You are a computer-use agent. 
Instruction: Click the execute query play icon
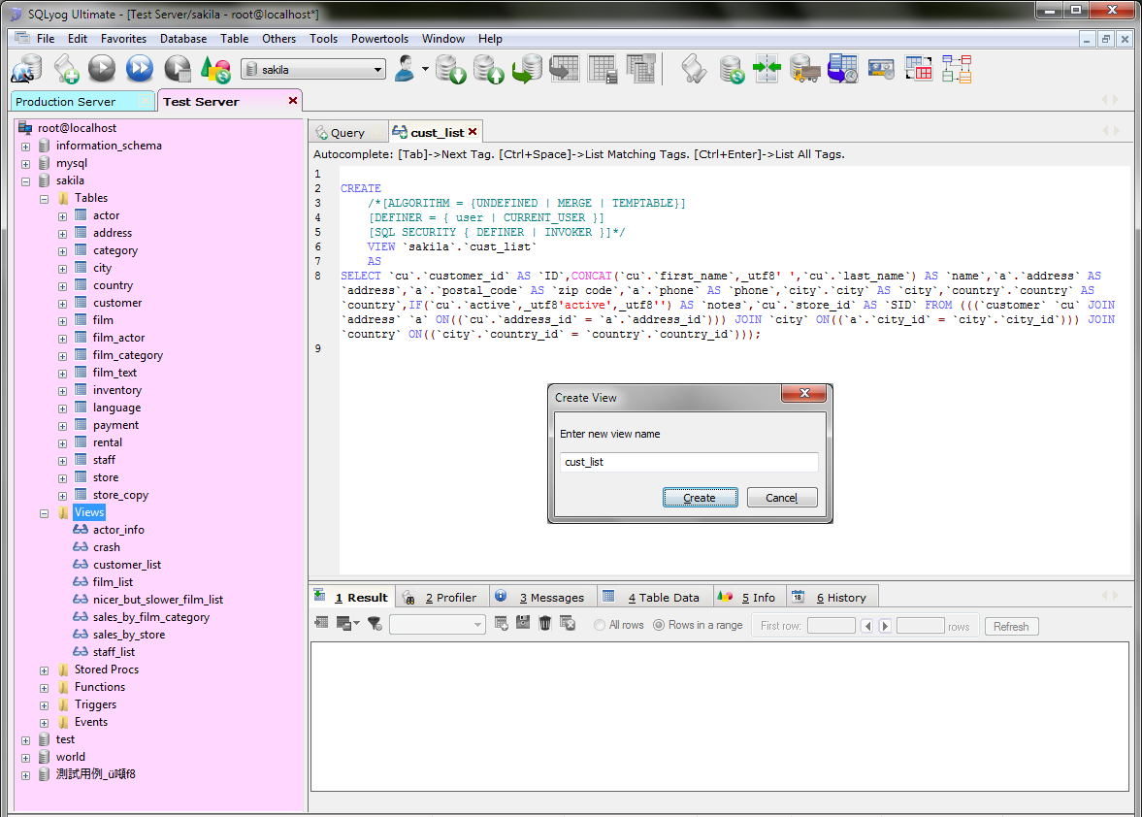(102, 69)
